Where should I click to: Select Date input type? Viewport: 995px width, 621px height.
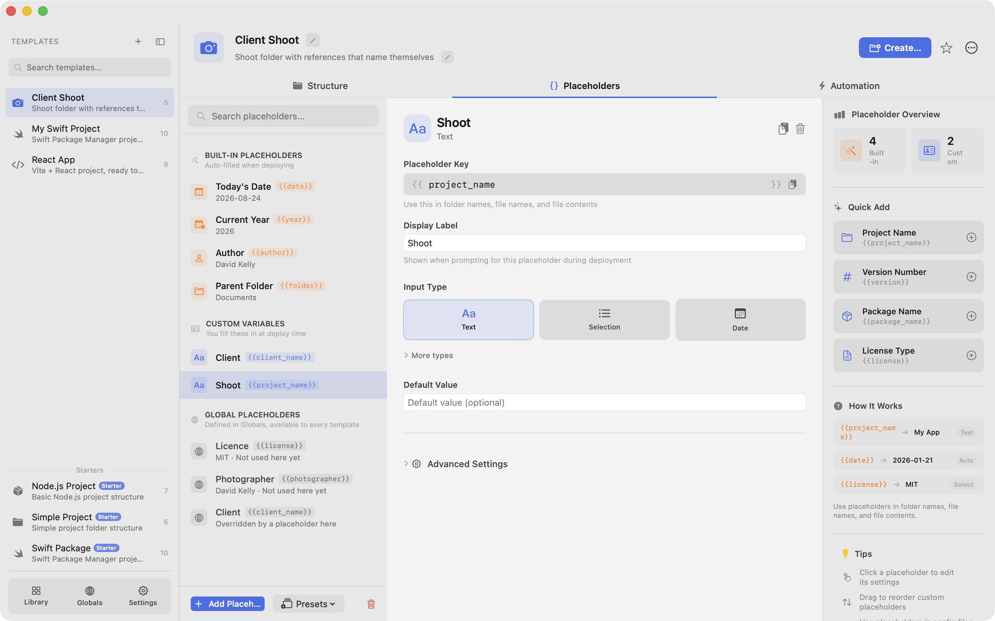point(740,319)
